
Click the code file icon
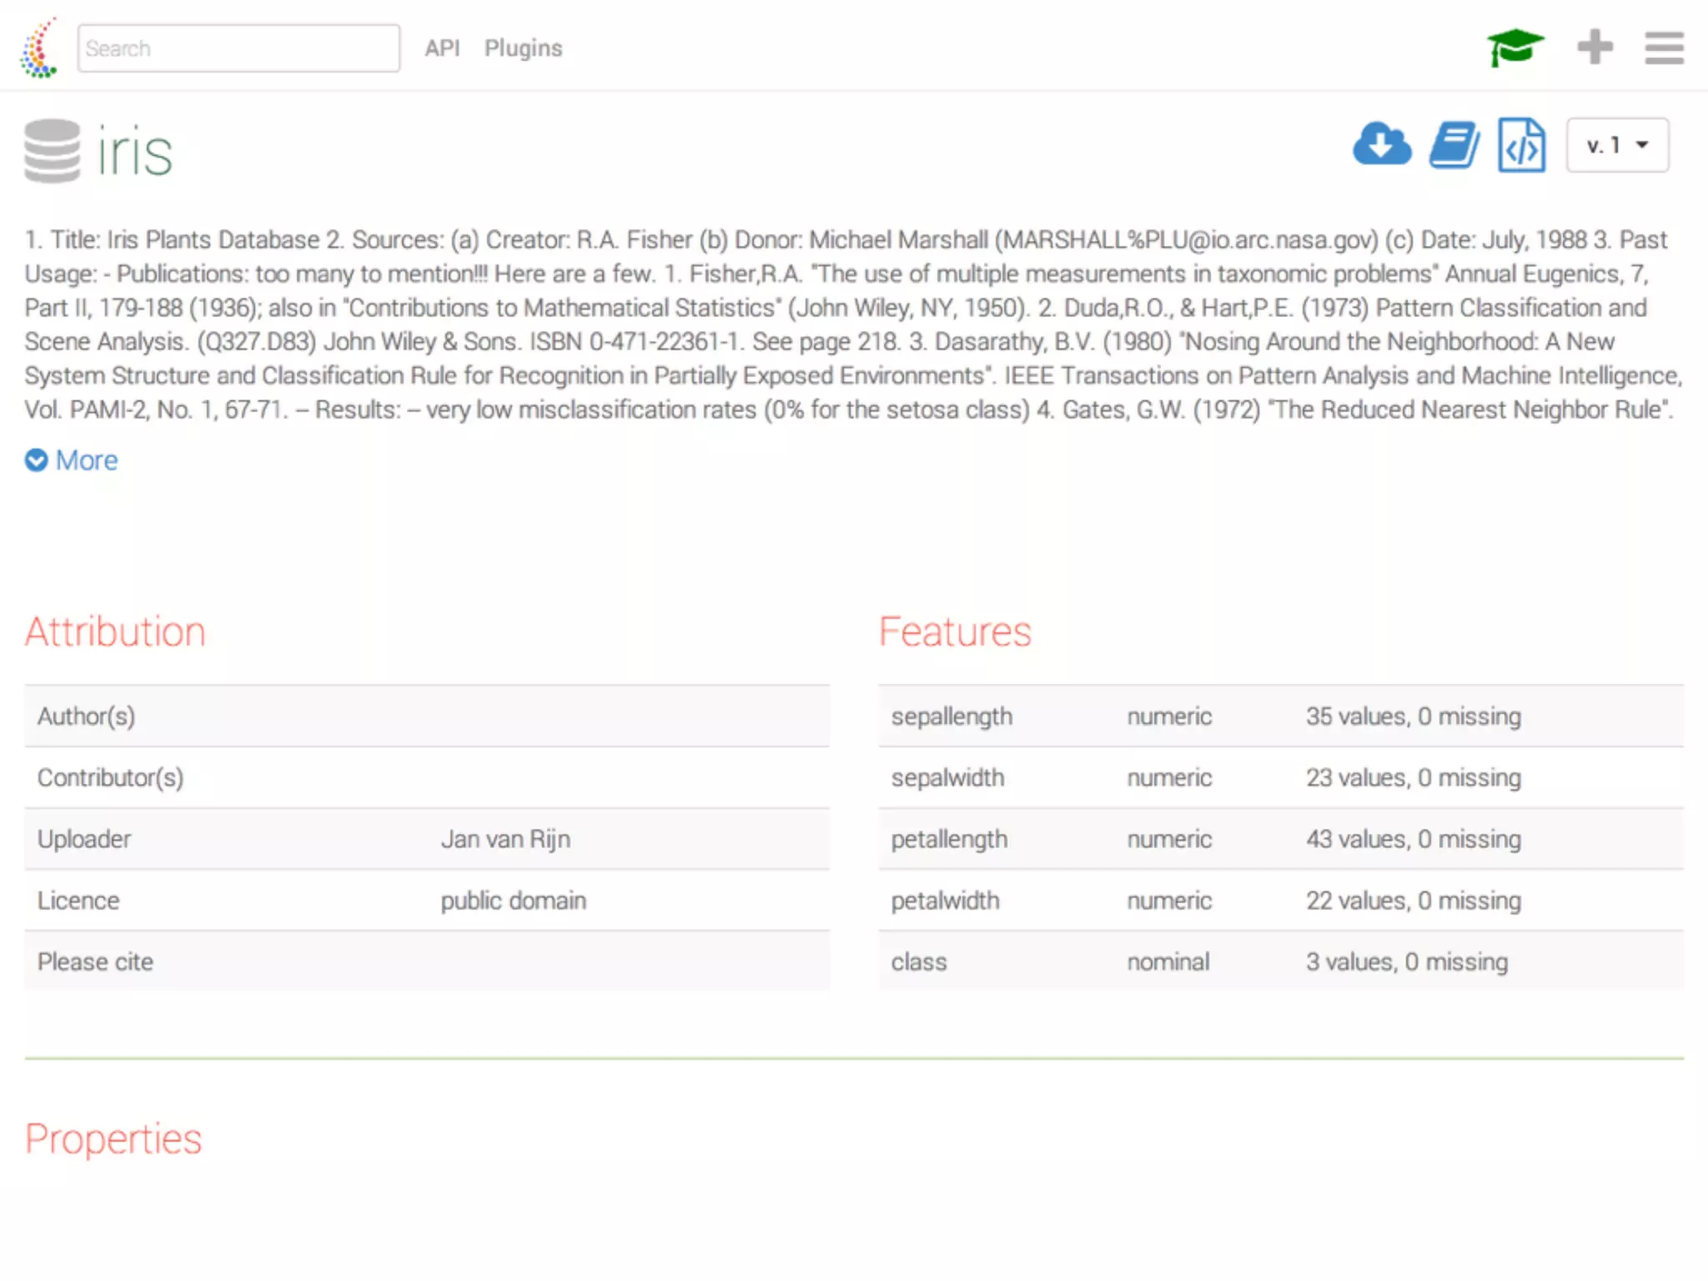(1521, 145)
